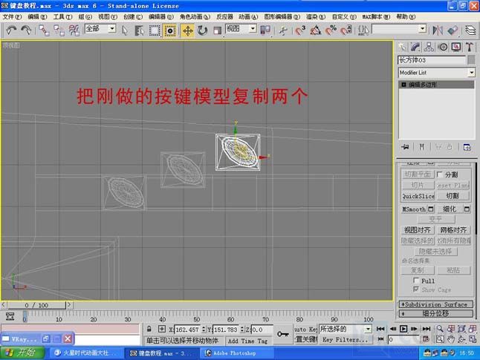The image size is (480, 360).
Task: Open the MSmooth settings box
Action: pos(431,209)
